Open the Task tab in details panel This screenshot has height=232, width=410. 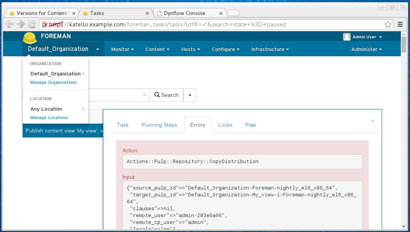123,125
